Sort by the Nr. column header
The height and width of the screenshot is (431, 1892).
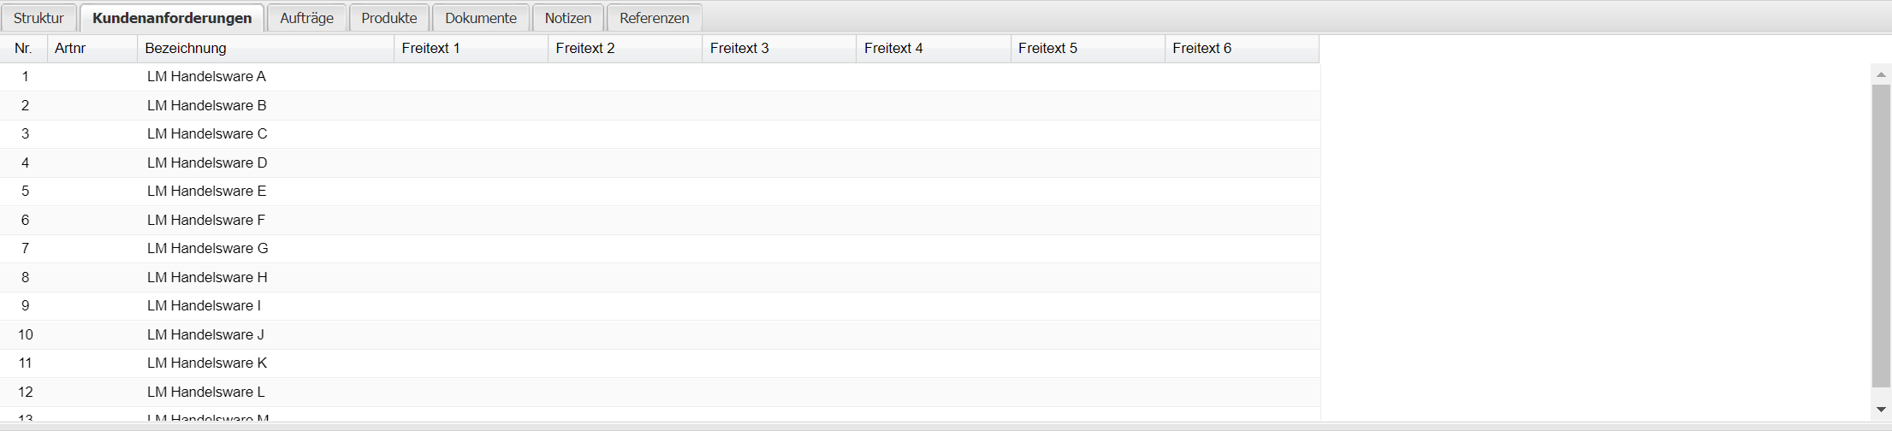click(23, 48)
